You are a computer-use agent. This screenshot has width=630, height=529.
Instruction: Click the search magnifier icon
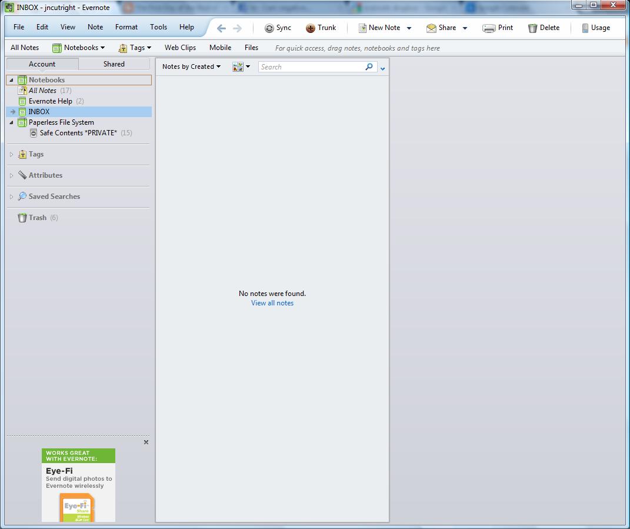click(369, 66)
